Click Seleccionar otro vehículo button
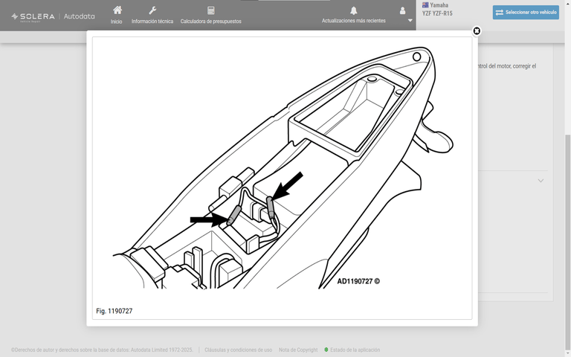The image size is (571, 357). [x=526, y=13]
